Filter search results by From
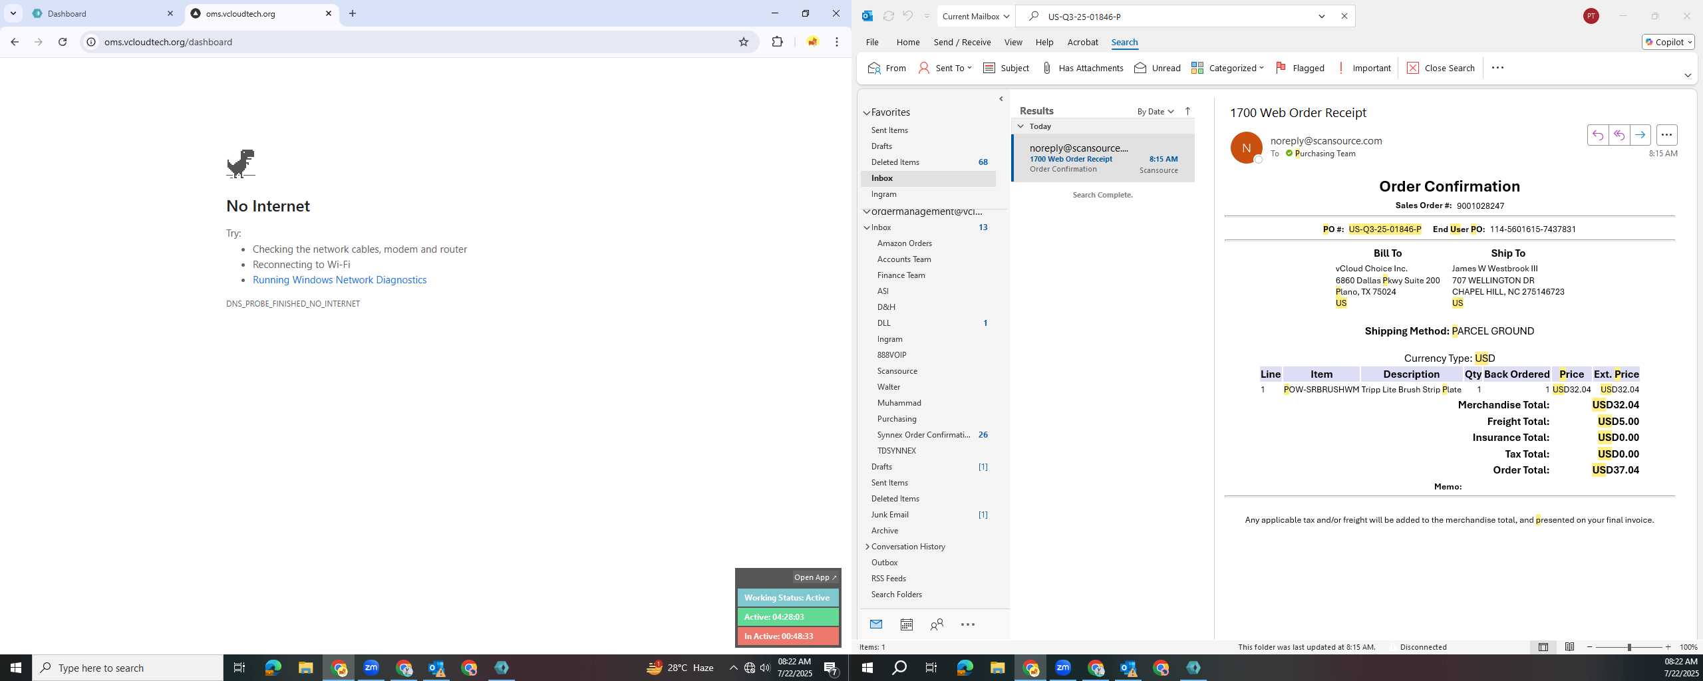The height and width of the screenshot is (681, 1703). click(887, 68)
